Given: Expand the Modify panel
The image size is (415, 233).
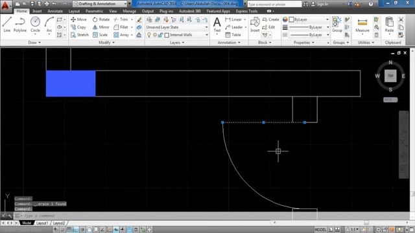Looking at the screenshot, I should (x=106, y=43).
